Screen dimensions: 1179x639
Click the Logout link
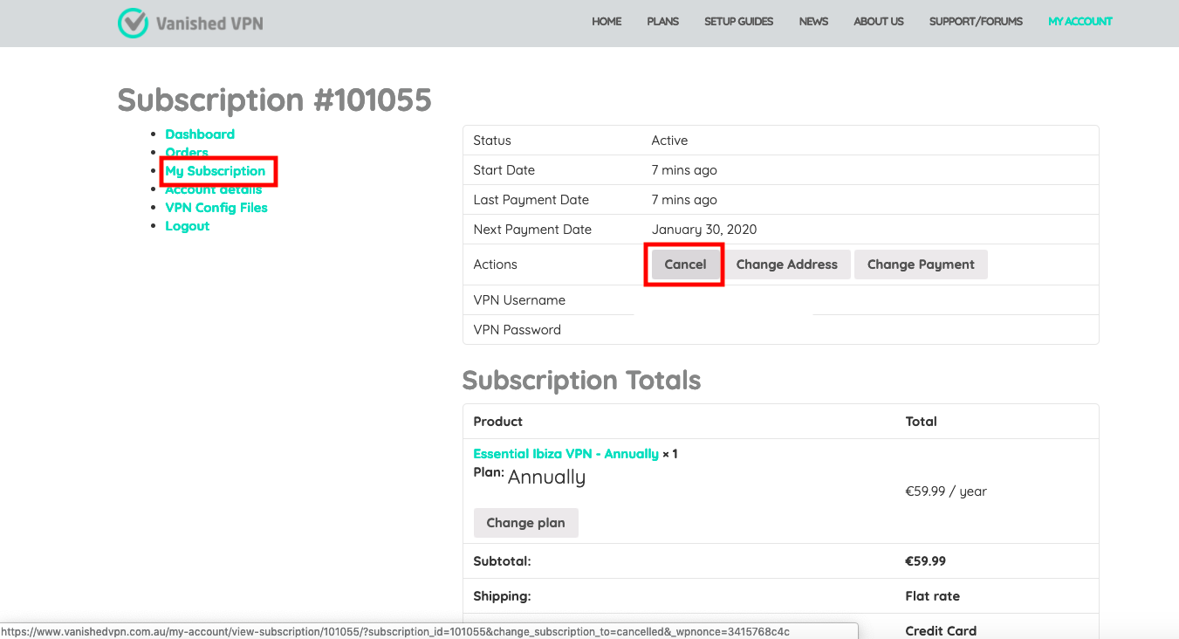click(x=188, y=226)
